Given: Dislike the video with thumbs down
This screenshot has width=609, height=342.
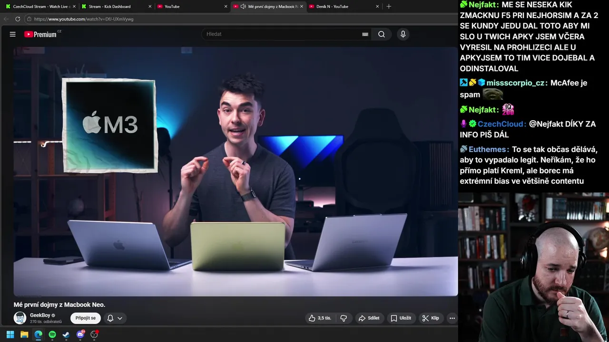Looking at the screenshot, I should point(344,318).
